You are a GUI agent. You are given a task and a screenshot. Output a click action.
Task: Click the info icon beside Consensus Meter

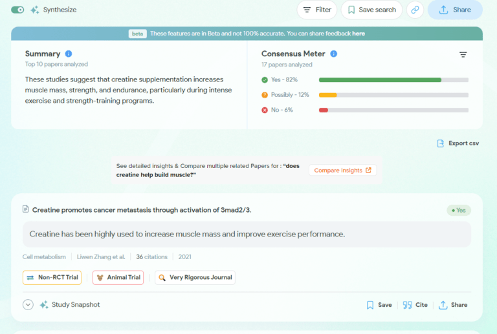334,54
